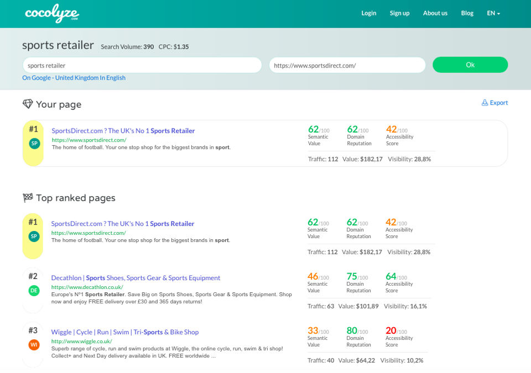Open the Login page
Image resolution: width=531 pixels, height=373 pixels.
(369, 13)
